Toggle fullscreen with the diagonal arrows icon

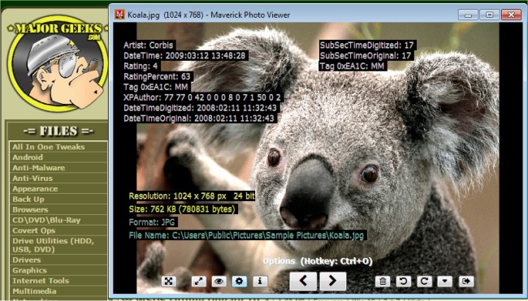[199, 282]
